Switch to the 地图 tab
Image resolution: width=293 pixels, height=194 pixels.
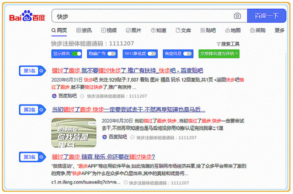point(233,30)
